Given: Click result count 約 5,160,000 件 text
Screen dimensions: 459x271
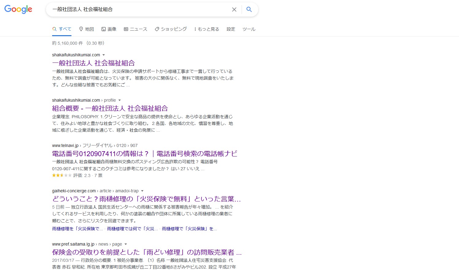Looking at the screenshot, I should [x=67, y=43].
